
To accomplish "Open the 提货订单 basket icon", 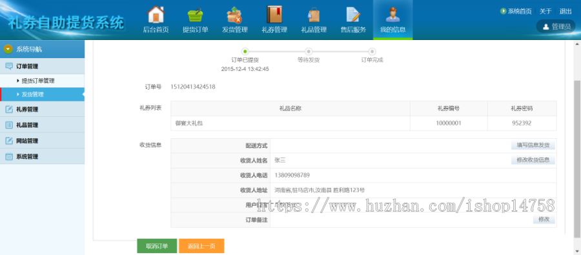I will (x=195, y=15).
